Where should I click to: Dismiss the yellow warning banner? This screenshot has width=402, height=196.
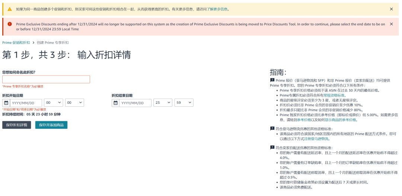coord(391,9)
